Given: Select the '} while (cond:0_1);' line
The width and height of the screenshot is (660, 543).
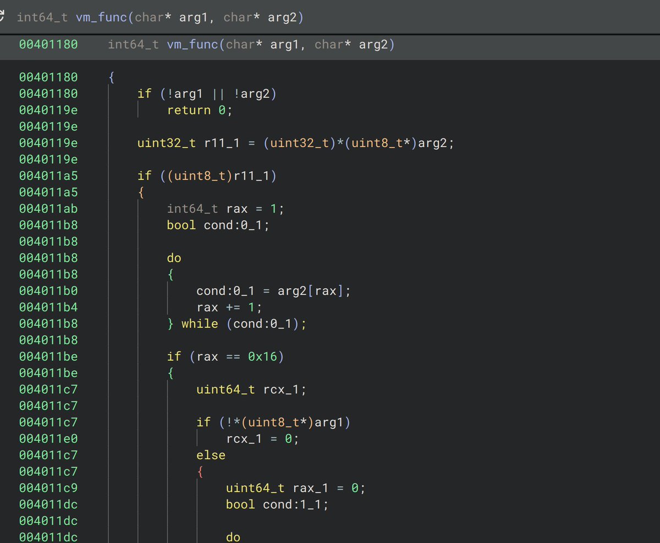Looking at the screenshot, I should tap(237, 324).
